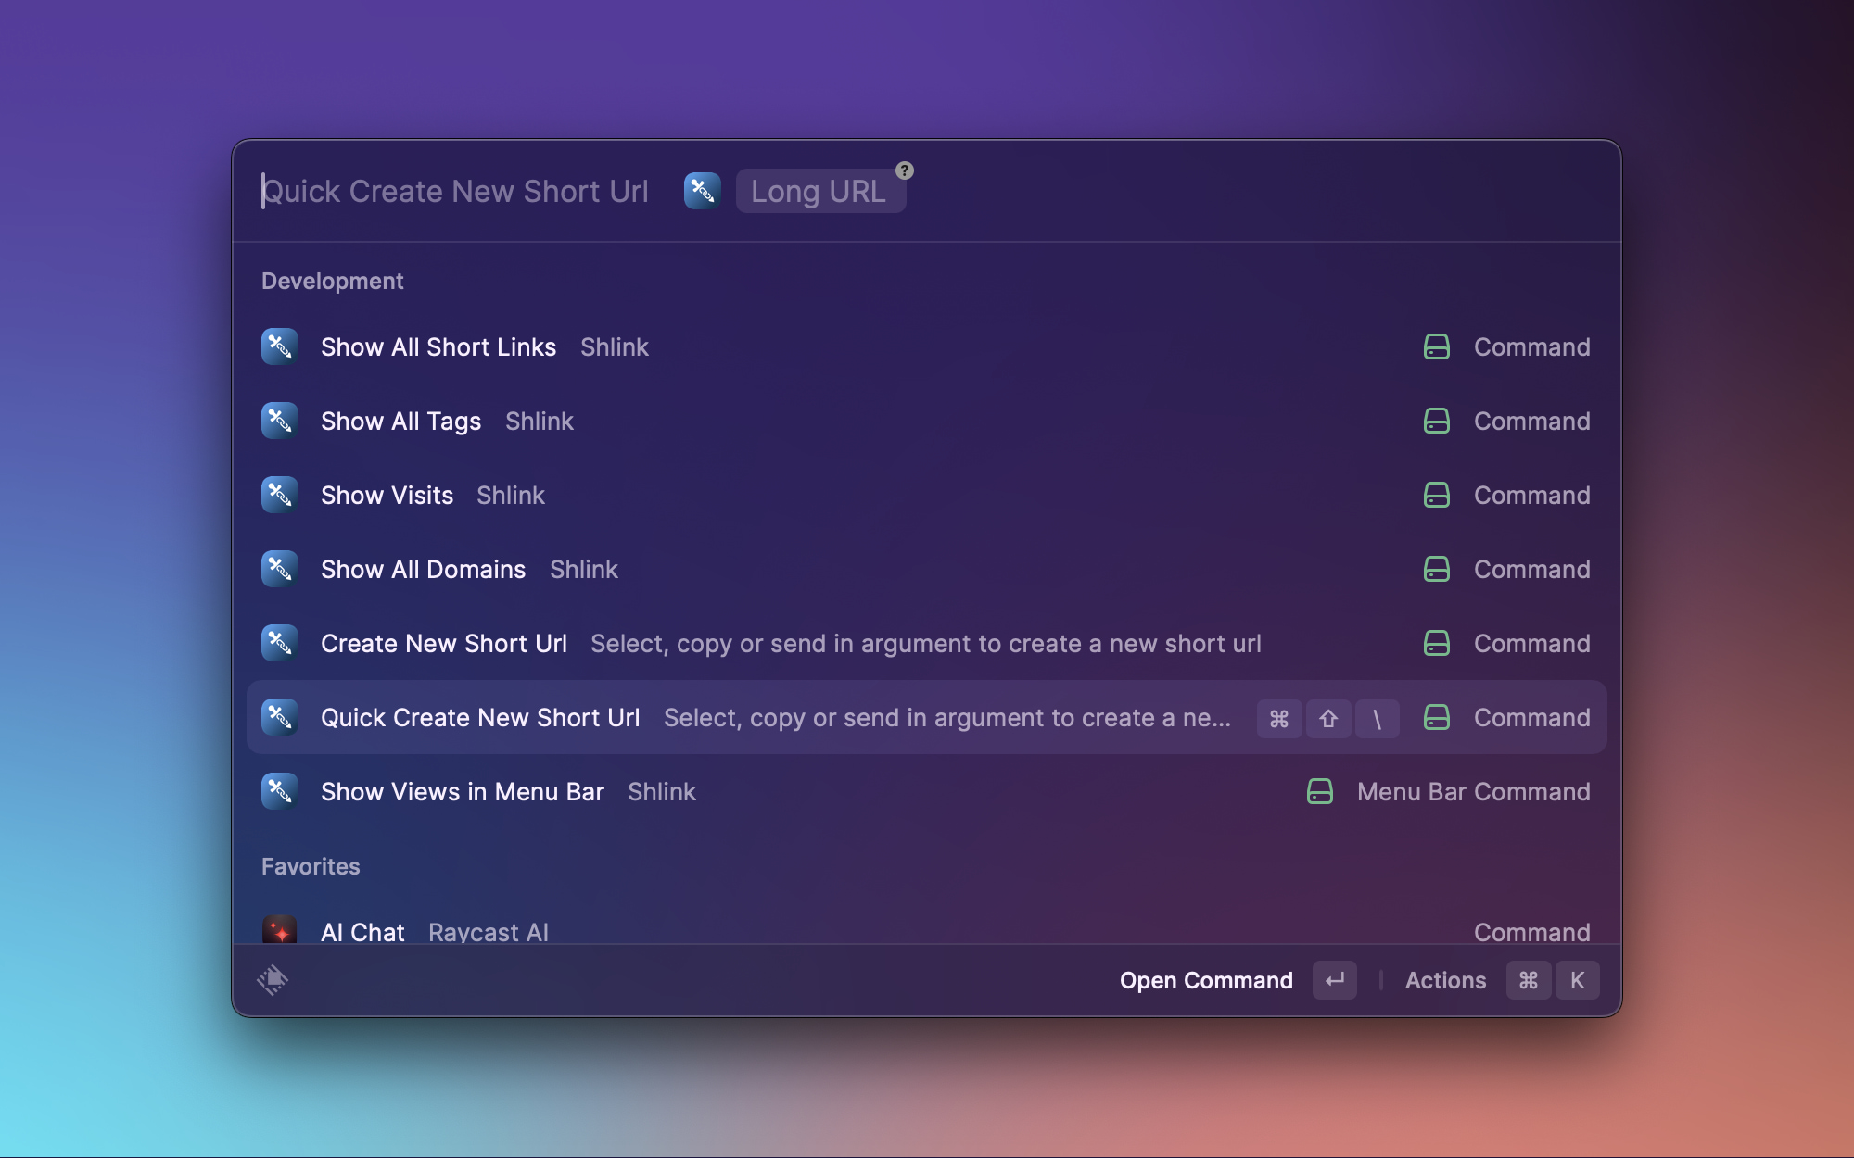The height and width of the screenshot is (1158, 1854).
Task: Click the backslash hotkey badge on the selected row
Action: [1377, 718]
